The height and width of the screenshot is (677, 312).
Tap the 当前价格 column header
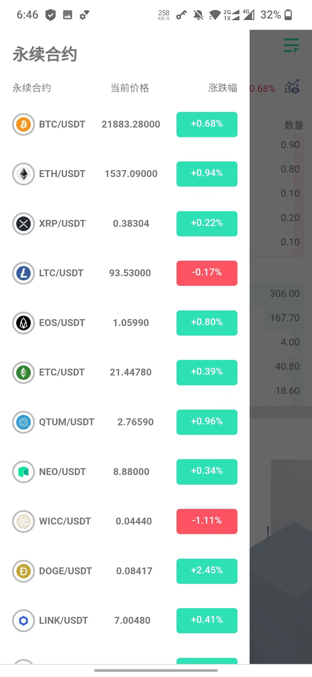130,88
